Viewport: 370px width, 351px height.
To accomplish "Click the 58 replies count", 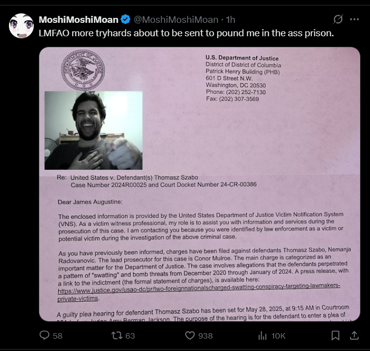I will point(58,336).
